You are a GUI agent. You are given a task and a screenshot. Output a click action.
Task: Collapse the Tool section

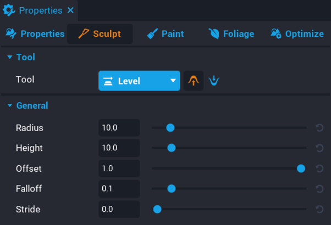9,57
